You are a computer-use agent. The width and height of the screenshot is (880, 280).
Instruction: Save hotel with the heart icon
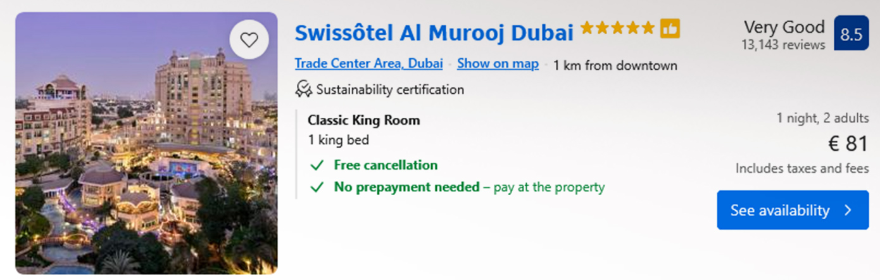pyautogui.click(x=249, y=41)
